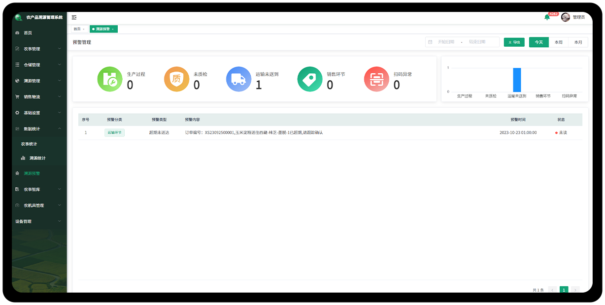Click the blue 运输未送到 truck icon
605x305 pixels.
(238, 79)
